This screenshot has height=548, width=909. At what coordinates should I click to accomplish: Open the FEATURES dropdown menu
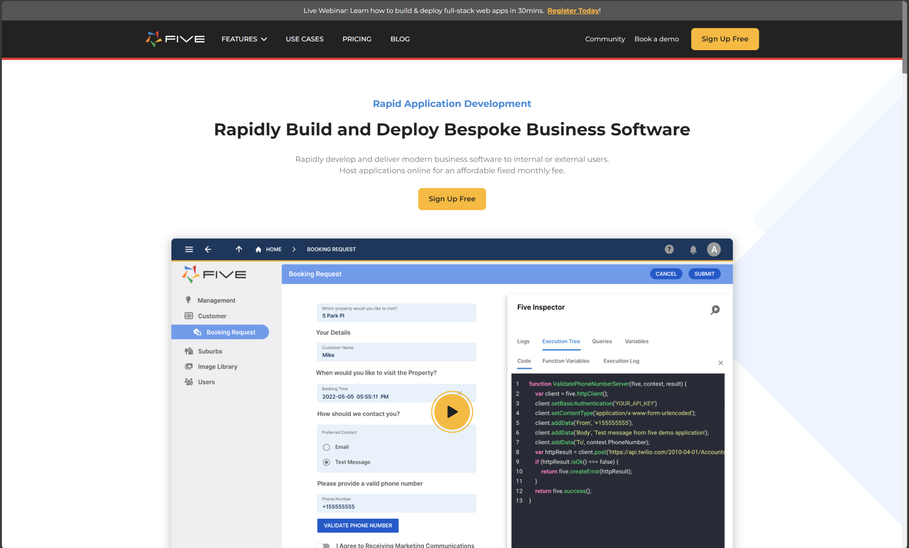tap(244, 39)
